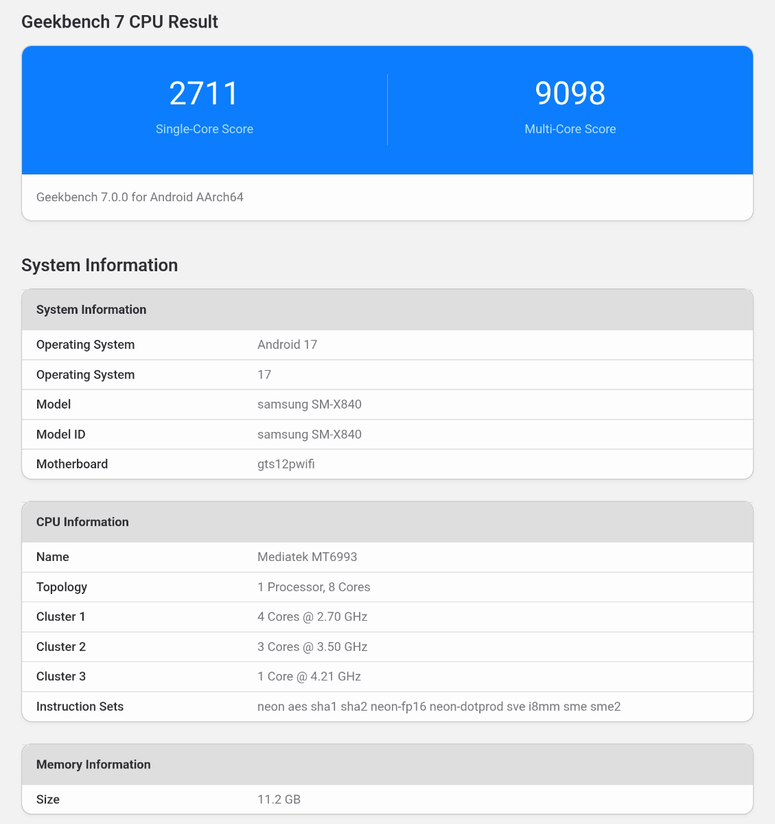Image resolution: width=775 pixels, height=824 pixels.
Task: Select 1 Processor, 8 Cores value
Action: [314, 587]
